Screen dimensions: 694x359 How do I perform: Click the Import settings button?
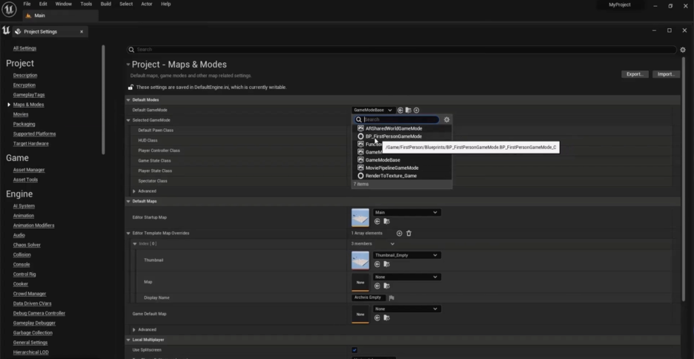click(666, 74)
